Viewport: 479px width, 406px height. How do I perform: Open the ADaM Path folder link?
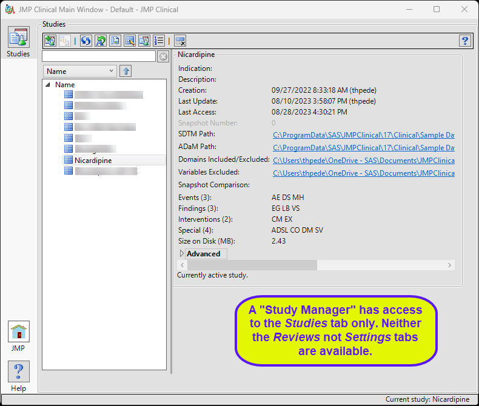tap(364, 148)
